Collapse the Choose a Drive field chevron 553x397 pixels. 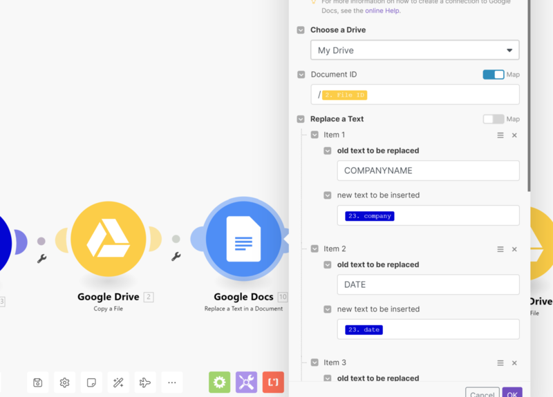(301, 30)
